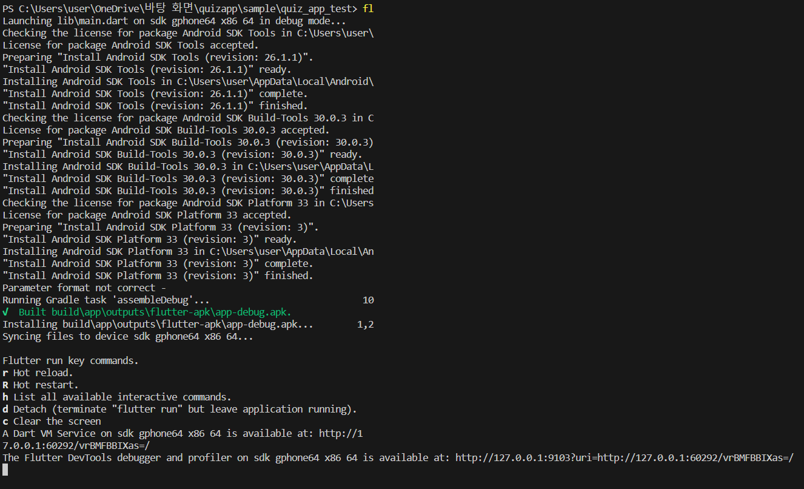The width and height of the screenshot is (804, 489).
Task: Click 'Syncing files to device sdk gphone64 x86 64...'
Action: pyautogui.click(x=128, y=336)
